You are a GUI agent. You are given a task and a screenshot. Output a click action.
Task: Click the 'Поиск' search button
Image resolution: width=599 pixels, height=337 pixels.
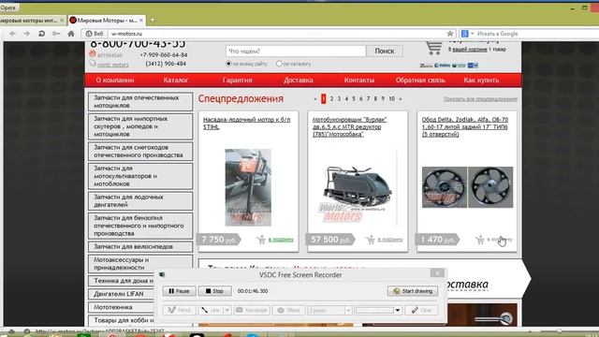[x=385, y=51]
